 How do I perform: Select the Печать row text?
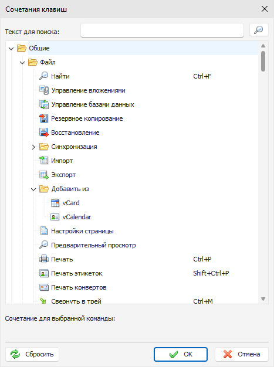click(62, 259)
